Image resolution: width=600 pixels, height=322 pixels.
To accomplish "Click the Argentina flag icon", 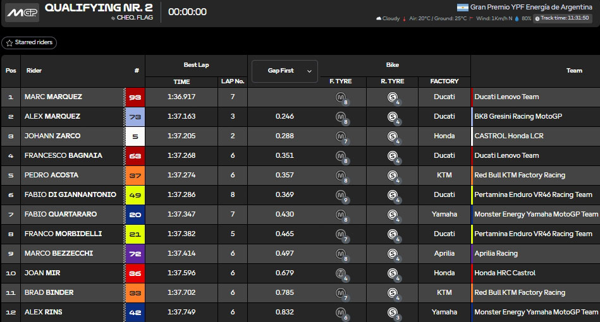I will (462, 8).
